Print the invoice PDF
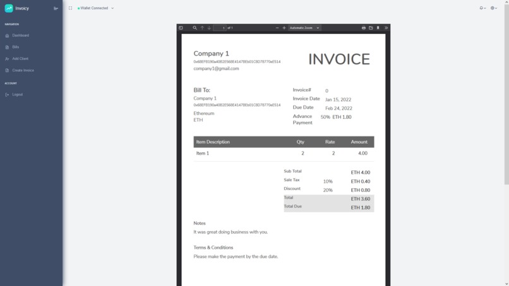 pyautogui.click(x=364, y=28)
